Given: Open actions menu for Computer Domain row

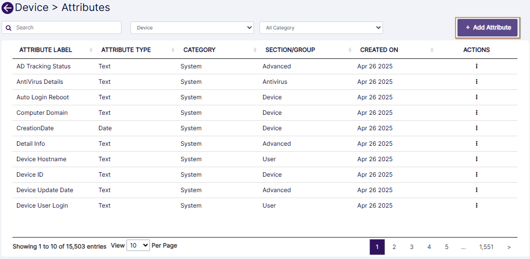Looking at the screenshot, I should point(476,113).
